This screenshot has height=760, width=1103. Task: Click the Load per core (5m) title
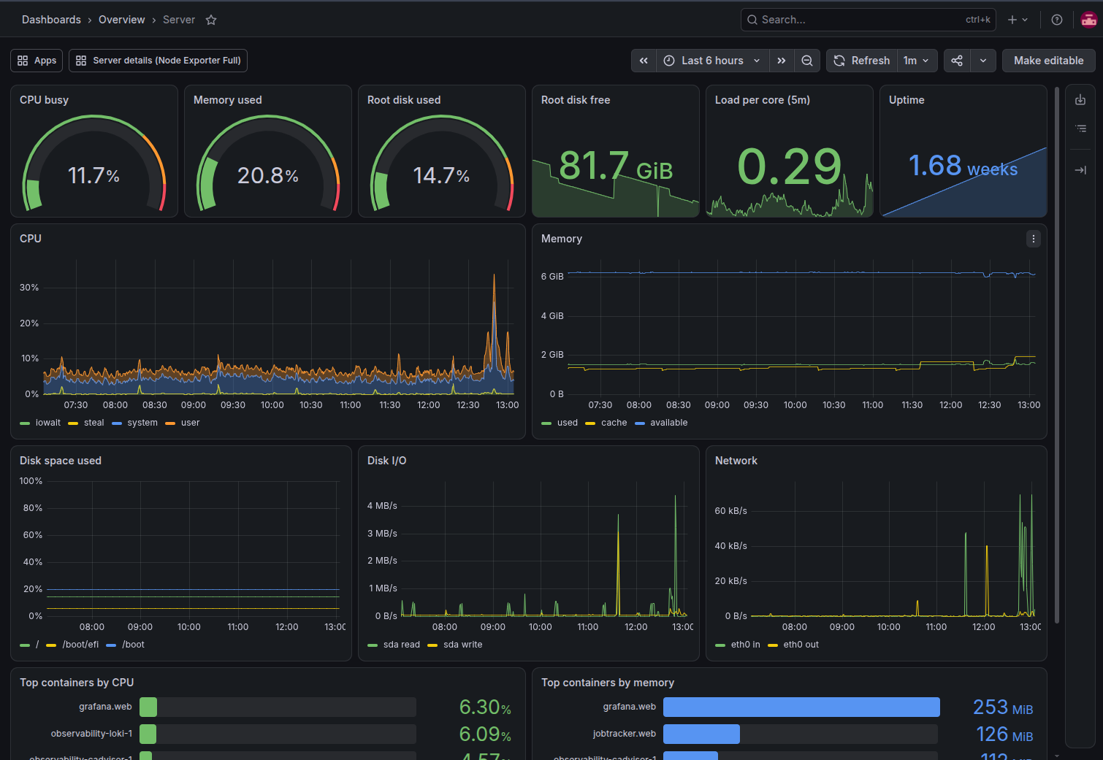(x=763, y=100)
